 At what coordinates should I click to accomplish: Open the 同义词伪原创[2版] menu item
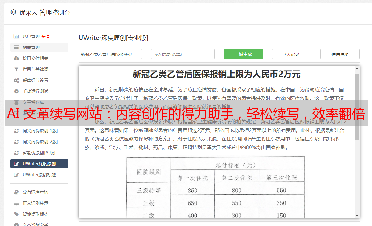pyautogui.click(x=40, y=142)
